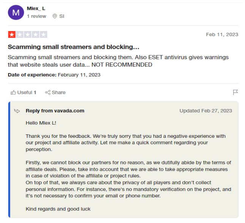This screenshot has height=223, width=245.
Task: Click the red first star rating
Action: click(x=12, y=34)
